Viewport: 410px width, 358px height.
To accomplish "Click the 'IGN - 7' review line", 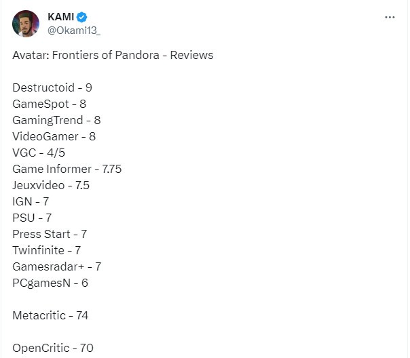I will coord(31,201).
